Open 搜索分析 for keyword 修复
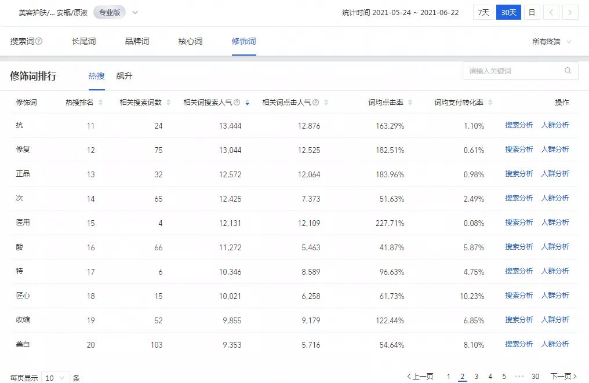This screenshot has height=383, width=589. 518,149
